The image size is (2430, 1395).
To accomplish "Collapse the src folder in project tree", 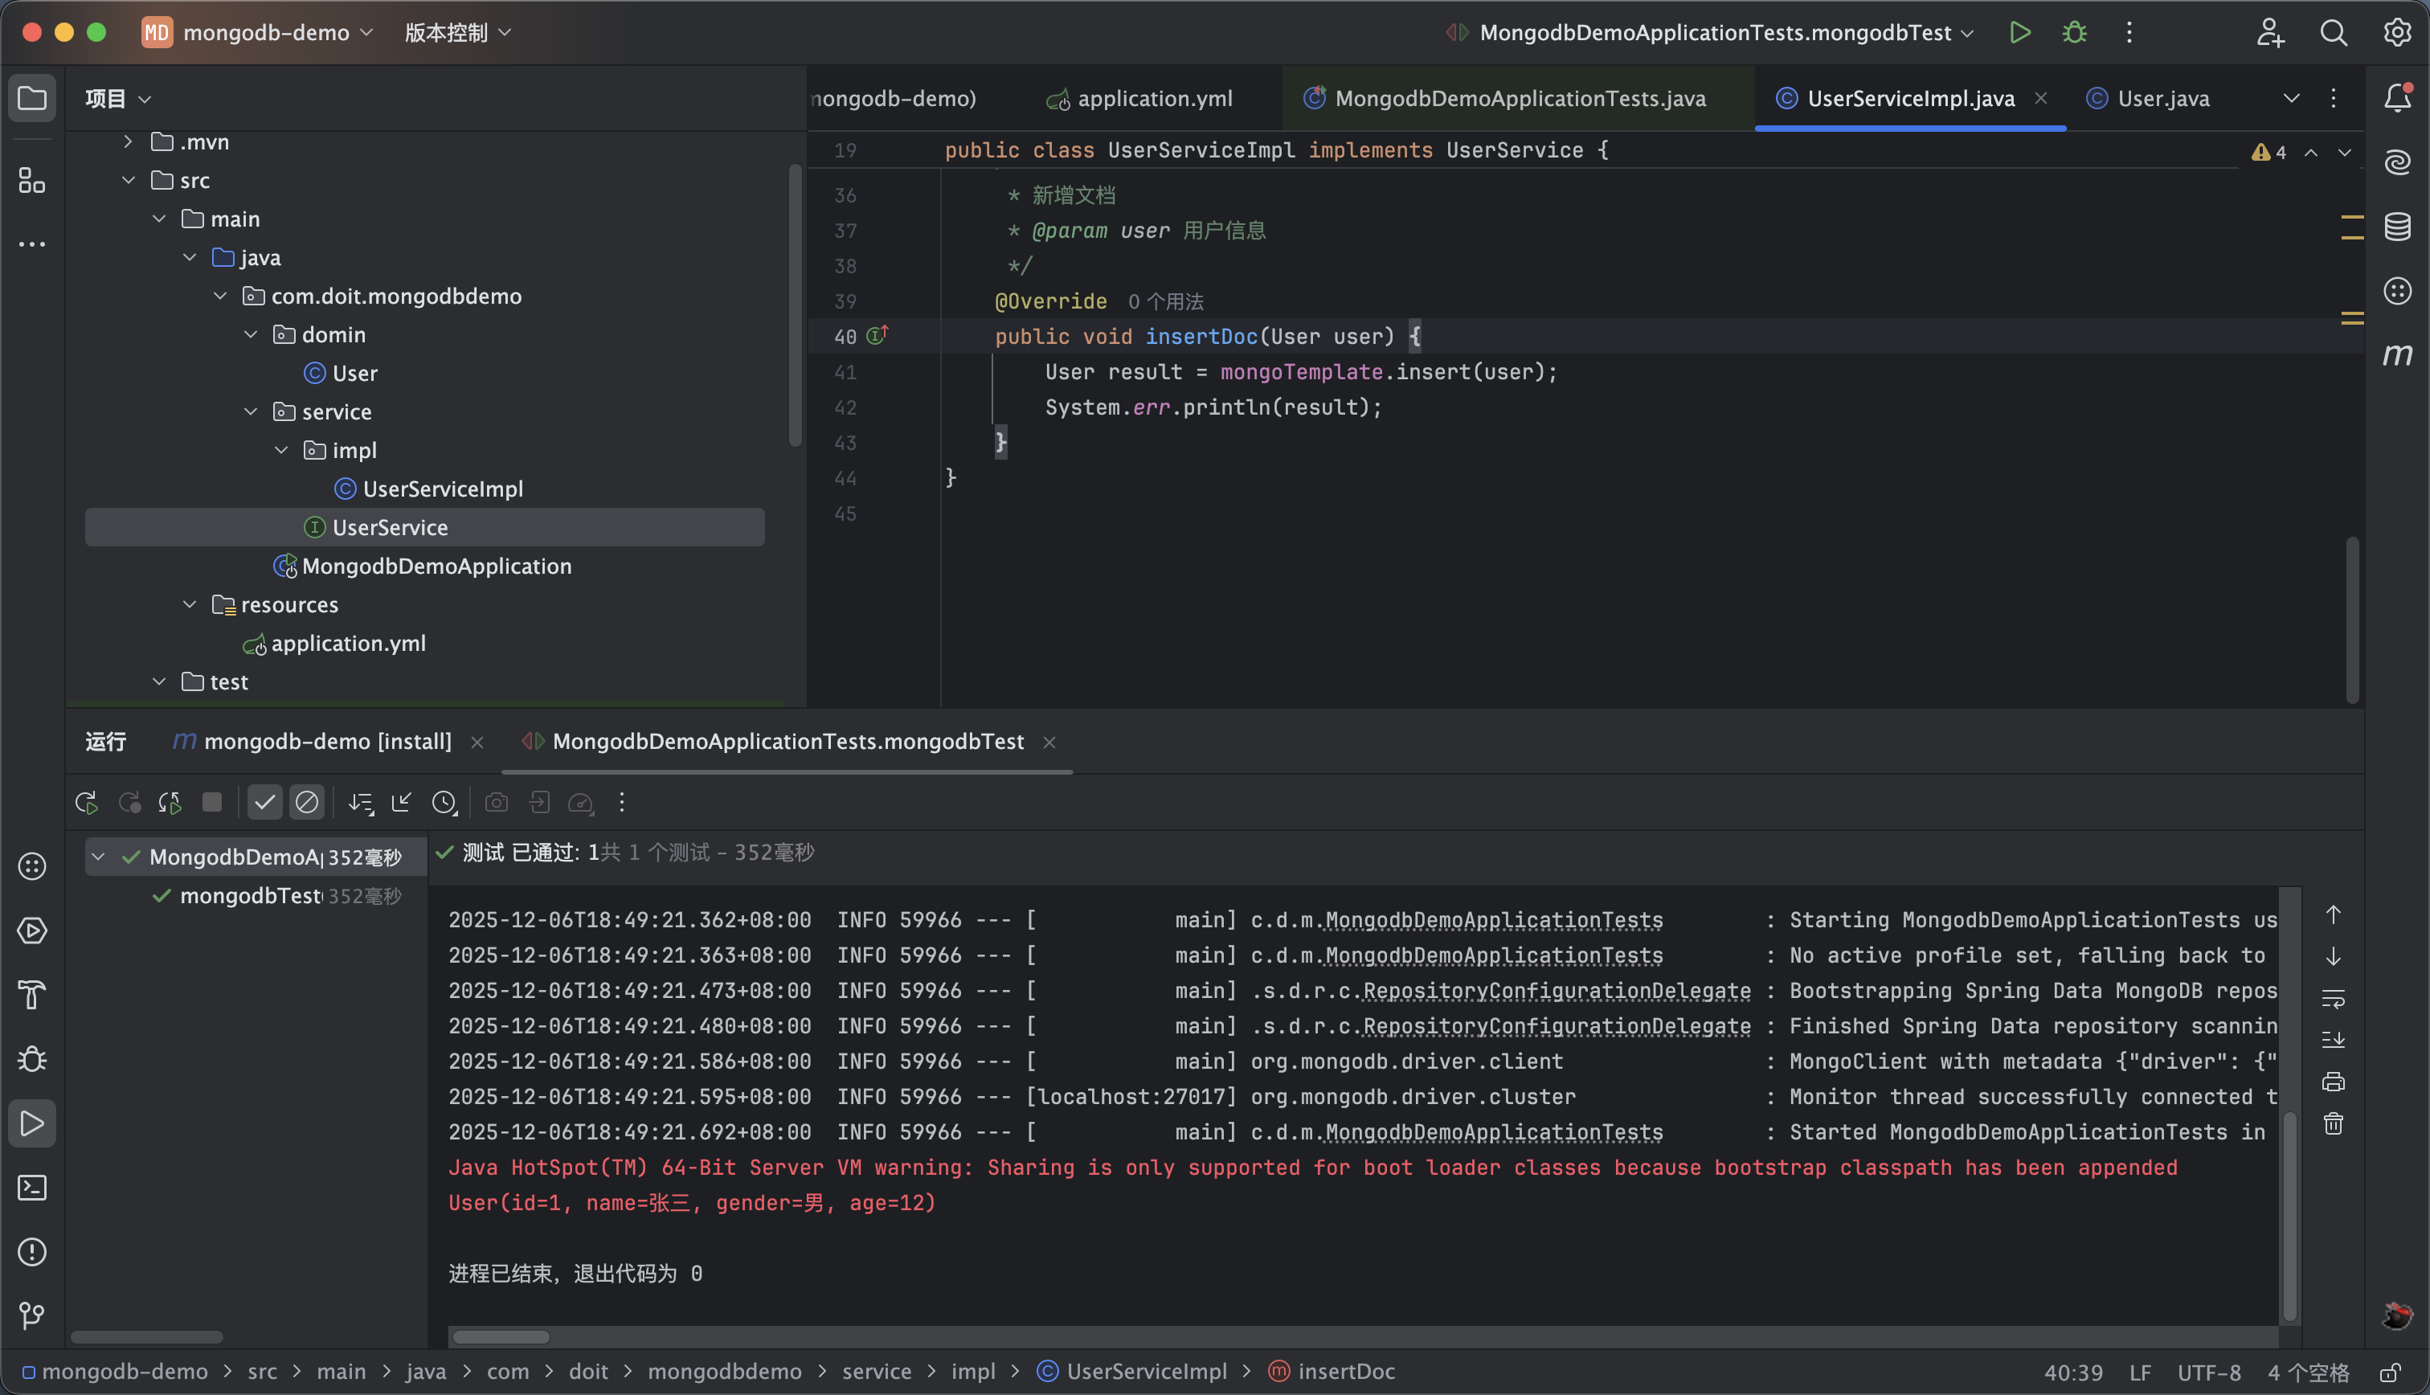I will click(x=129, y=180).
